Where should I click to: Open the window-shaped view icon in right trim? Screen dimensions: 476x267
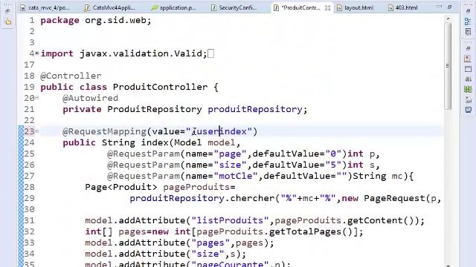coord(468,69)
